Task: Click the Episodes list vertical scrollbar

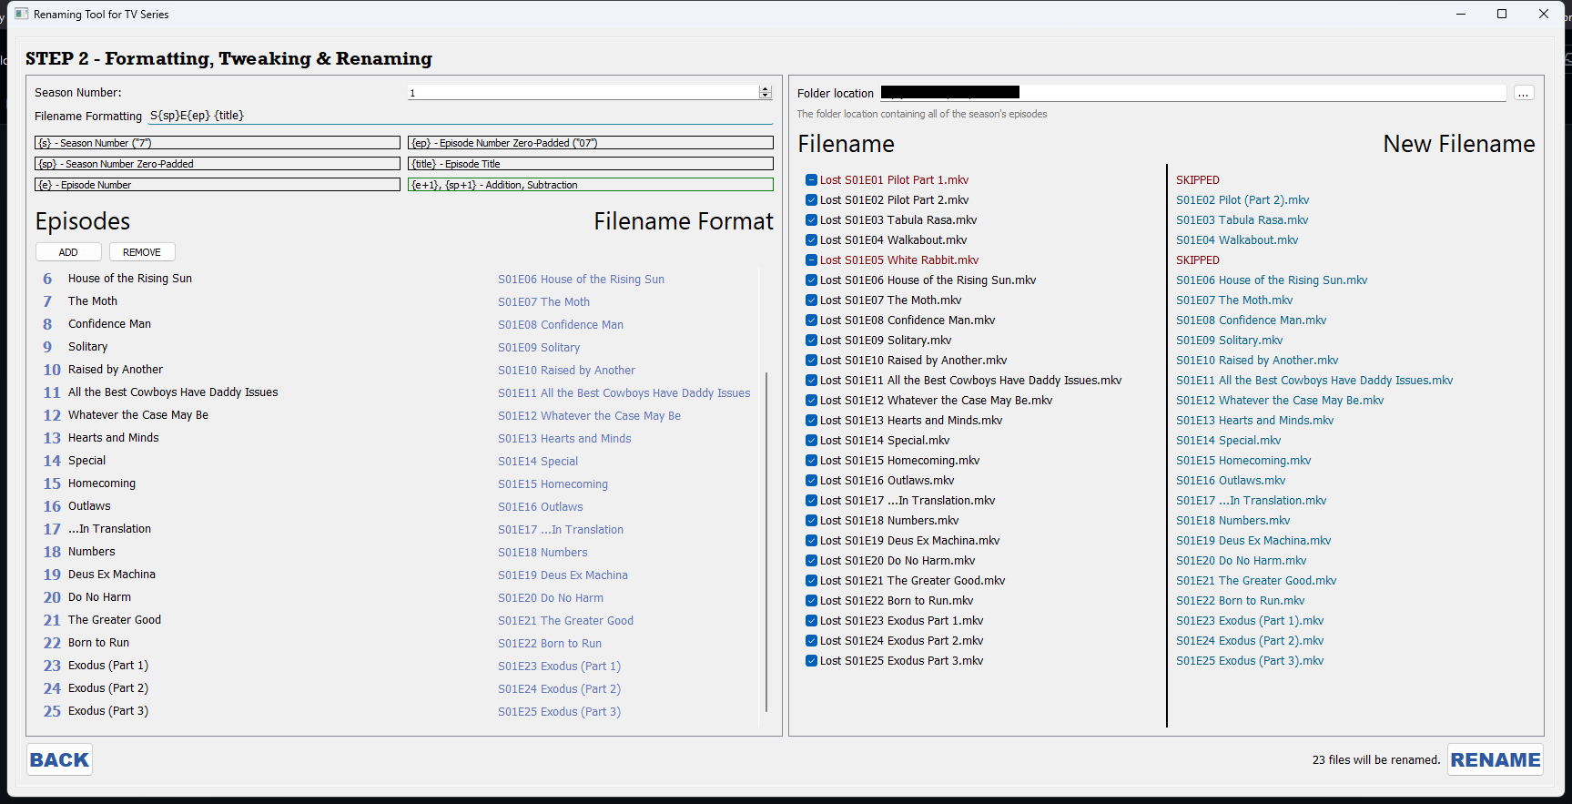Action: (766, 542)
